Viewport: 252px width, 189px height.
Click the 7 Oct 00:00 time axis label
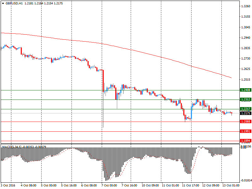point(109,185)
